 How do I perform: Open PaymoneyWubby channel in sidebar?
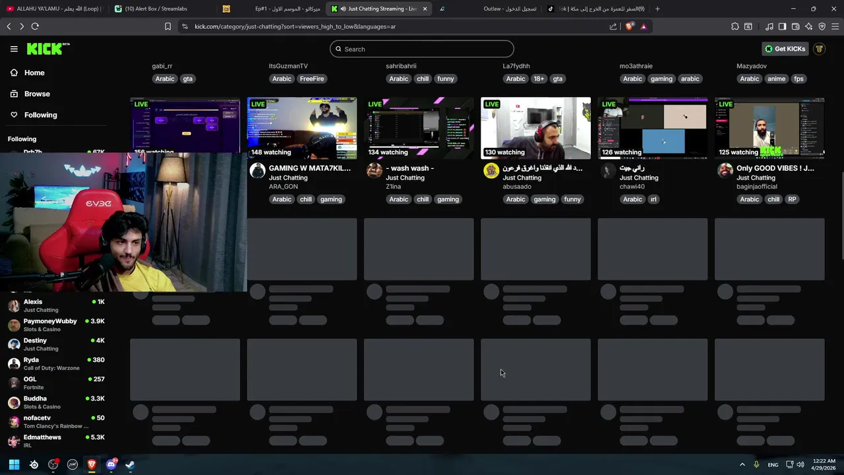[x=56, y=325]
